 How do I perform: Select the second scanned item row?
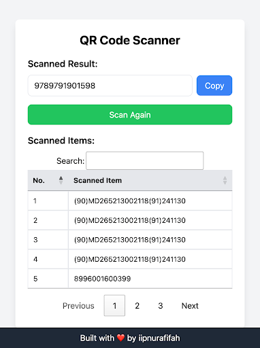coord(130,220)
